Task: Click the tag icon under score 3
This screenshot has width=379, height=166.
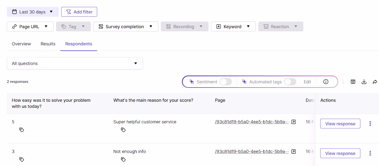Action: 22,159
